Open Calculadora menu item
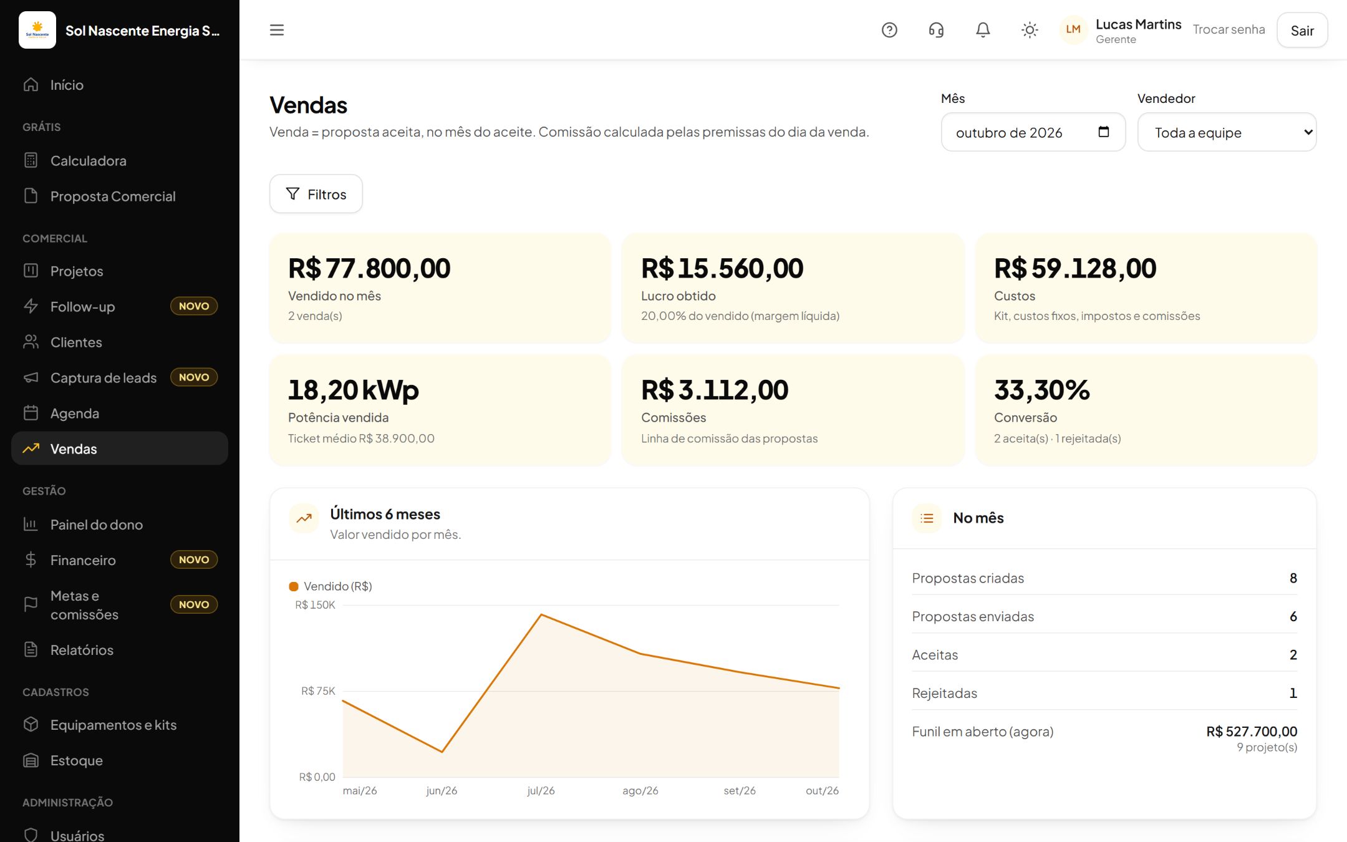The width and height of the screenshot is (1347, 842). click(x=120, y=160)
